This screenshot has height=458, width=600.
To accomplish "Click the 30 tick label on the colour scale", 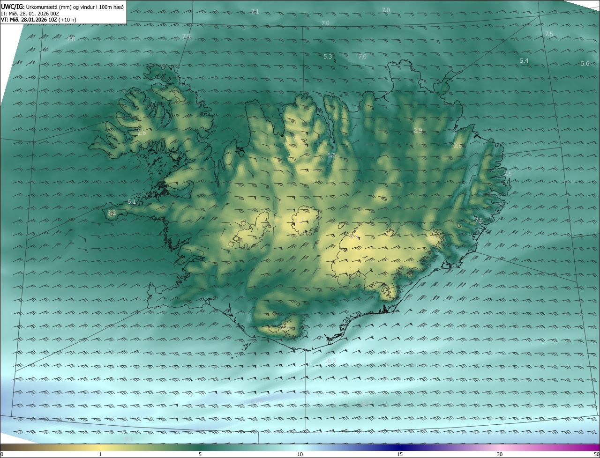I will click(x=500, y=454).
